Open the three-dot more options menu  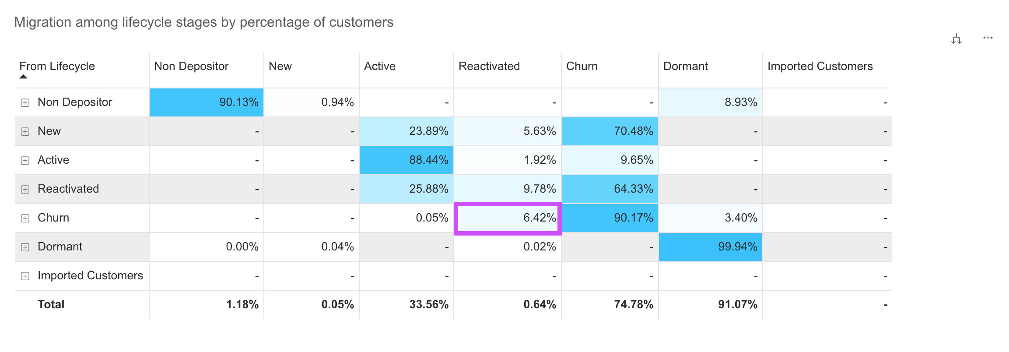point(988,38)
